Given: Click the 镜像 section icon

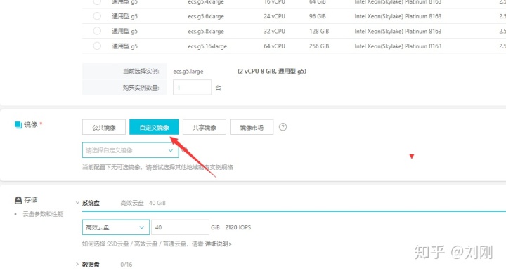Looking at the screenshot, I should click(x=18, y=124).
